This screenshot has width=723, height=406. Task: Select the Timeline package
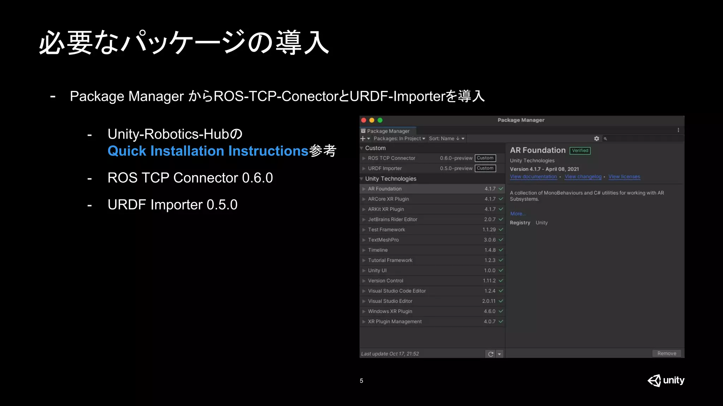pos(432,250)
